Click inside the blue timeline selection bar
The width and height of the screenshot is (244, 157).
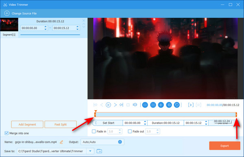coord(166,115)
